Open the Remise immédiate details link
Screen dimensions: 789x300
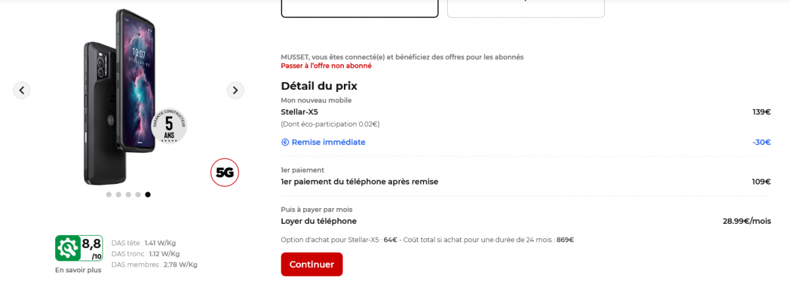(x=328, y=142)
